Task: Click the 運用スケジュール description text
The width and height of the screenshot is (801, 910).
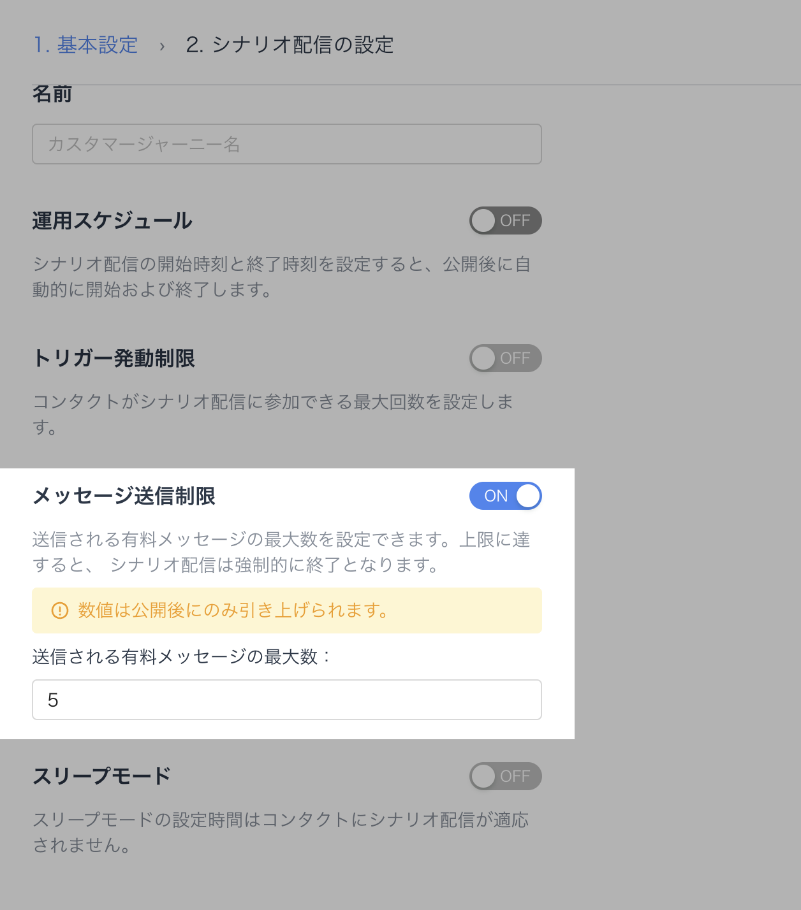Action: (281, 277)
